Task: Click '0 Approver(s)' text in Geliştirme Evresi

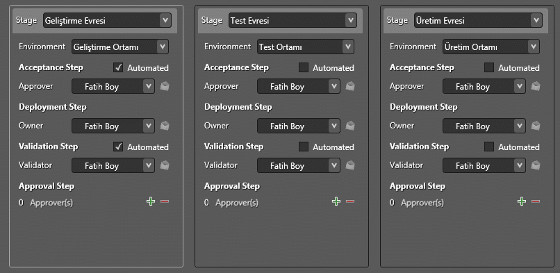Action: coord(46,203)
